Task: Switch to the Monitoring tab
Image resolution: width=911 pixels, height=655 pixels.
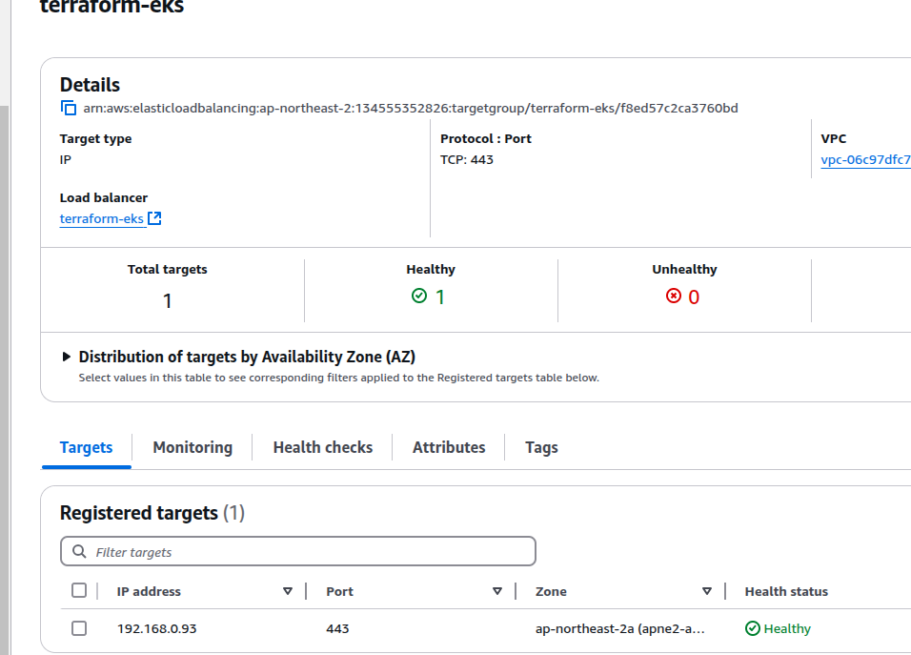Action: 192,447
